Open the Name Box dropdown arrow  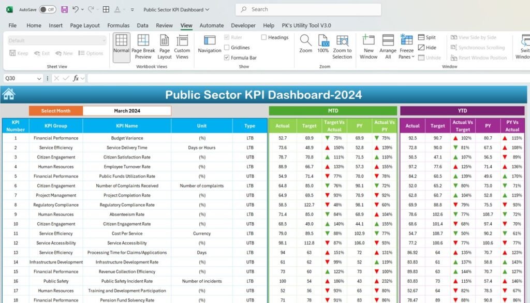pos(39,78)
